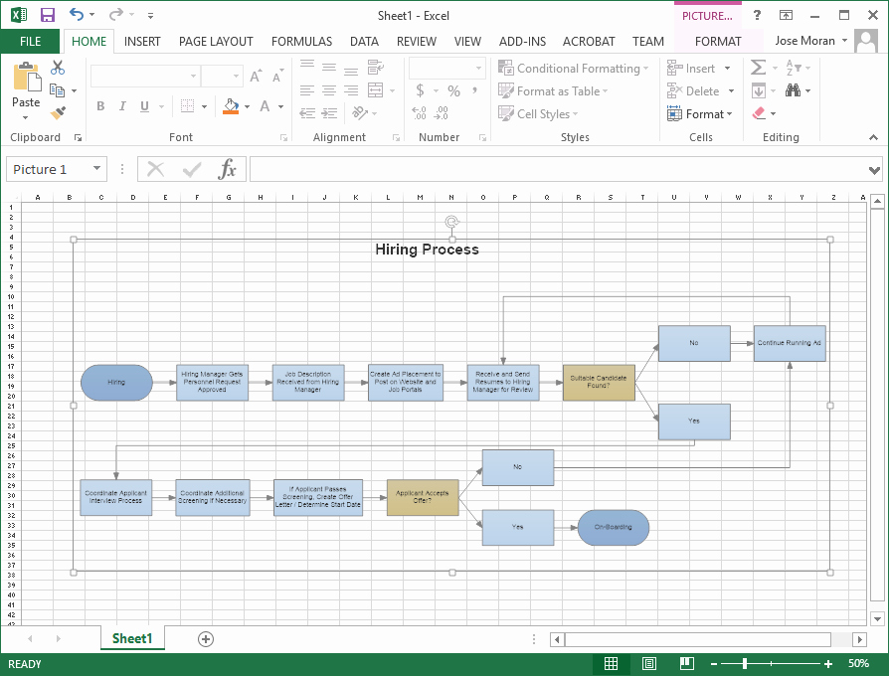Click the AutoSum icon
The width and height of the screenshot is (889, 676).
point(759,67)
